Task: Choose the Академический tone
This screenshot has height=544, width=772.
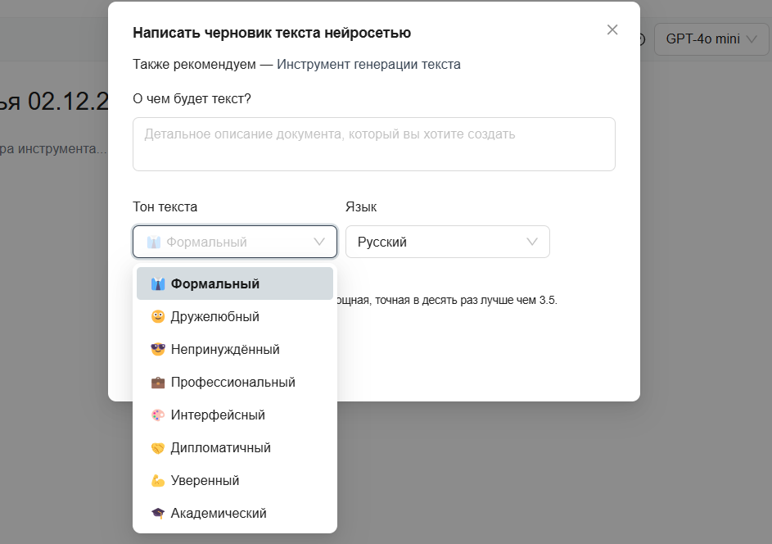Action: coord(218,513)
